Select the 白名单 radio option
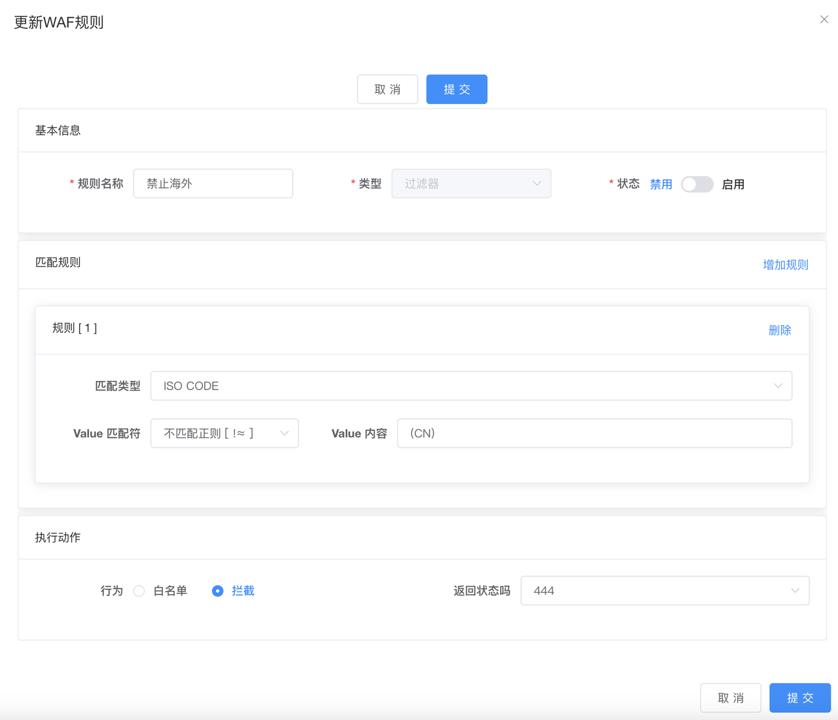This screenshot has width=838, height=720. point(139,591)
